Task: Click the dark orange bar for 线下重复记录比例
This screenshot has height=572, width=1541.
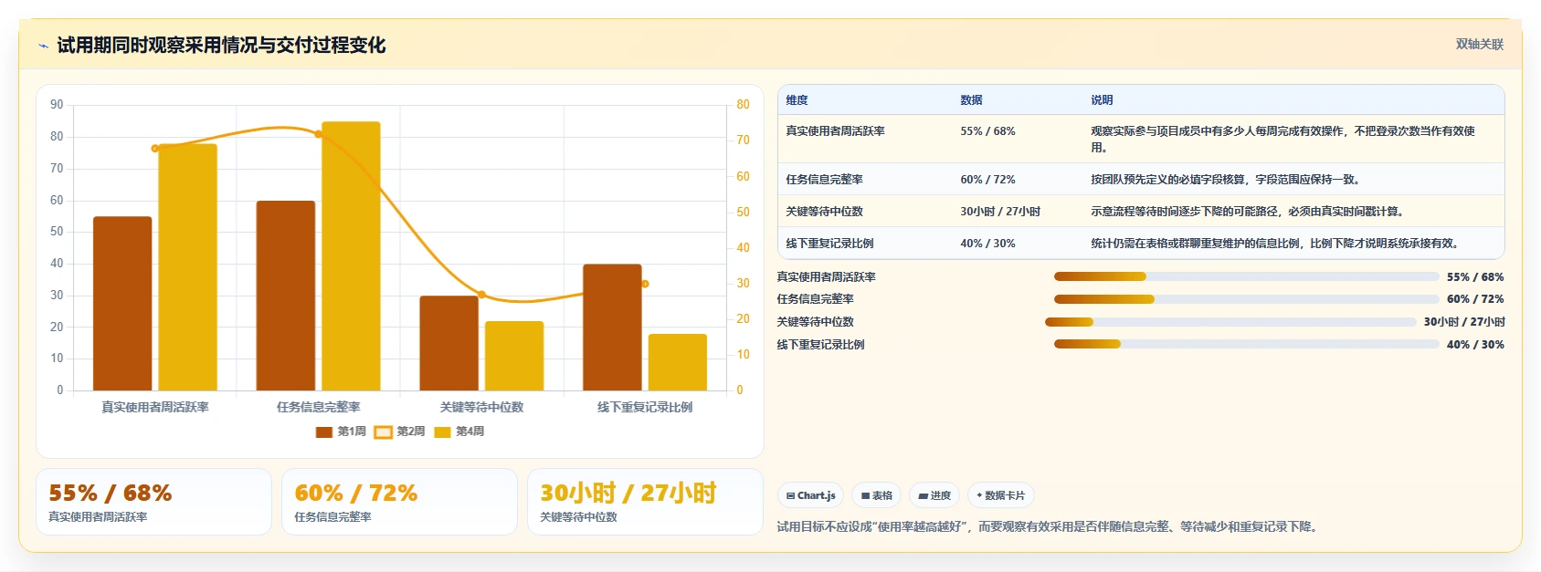Action: pyautogui.click(x=613, y=328)
